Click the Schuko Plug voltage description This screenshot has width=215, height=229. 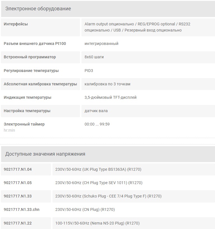[108, 196]
